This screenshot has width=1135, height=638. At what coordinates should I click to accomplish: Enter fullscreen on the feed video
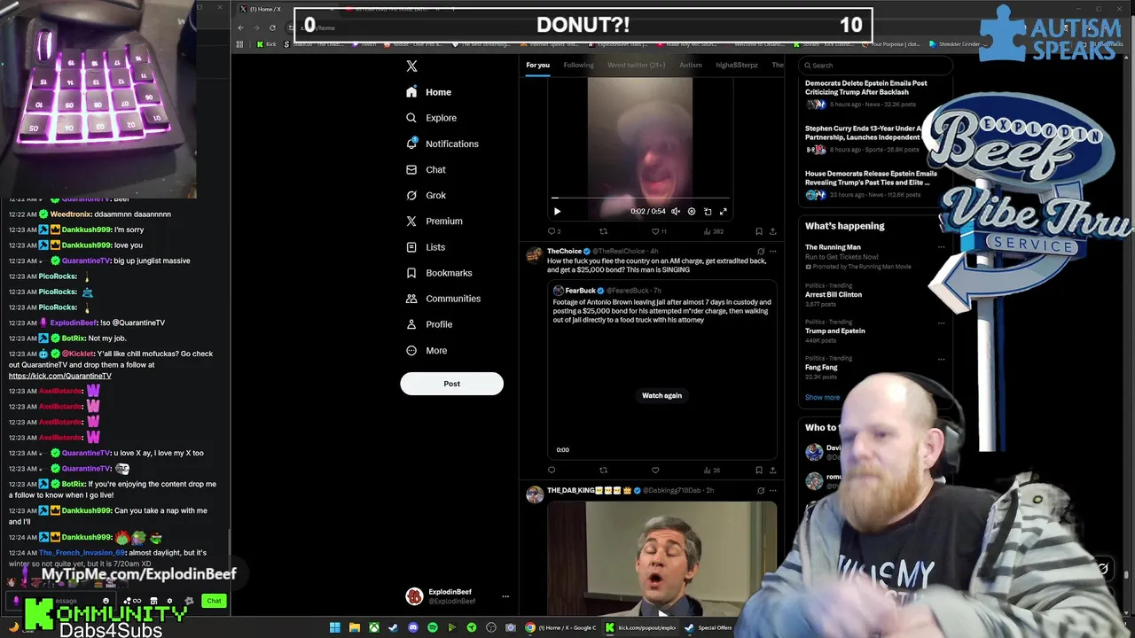pyautogui.click(x=723, y=212)
